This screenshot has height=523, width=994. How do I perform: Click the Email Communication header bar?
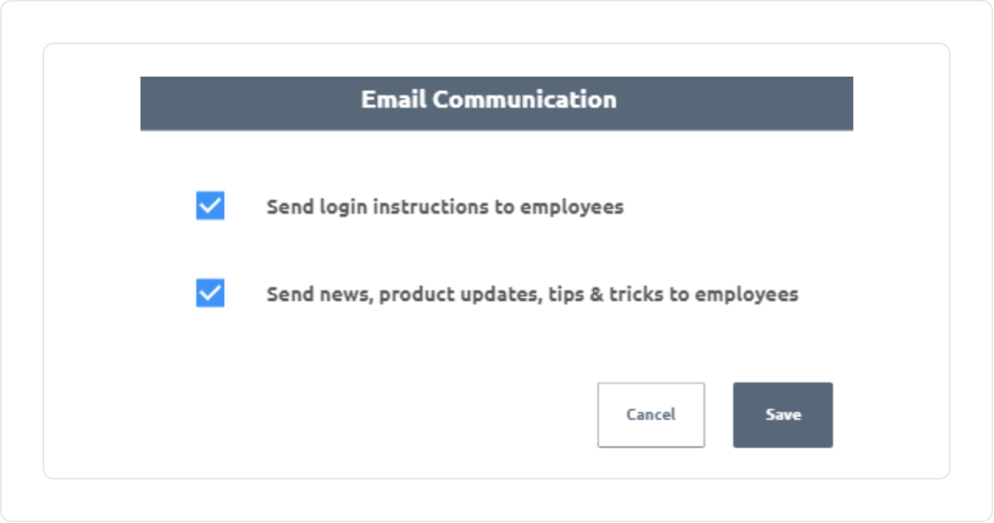pos(497,103)
